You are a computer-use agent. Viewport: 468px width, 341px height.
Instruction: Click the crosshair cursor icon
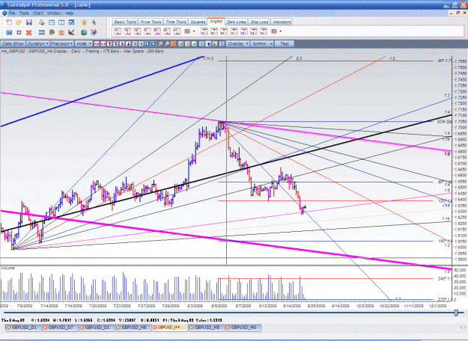click(x=209, y=44)
